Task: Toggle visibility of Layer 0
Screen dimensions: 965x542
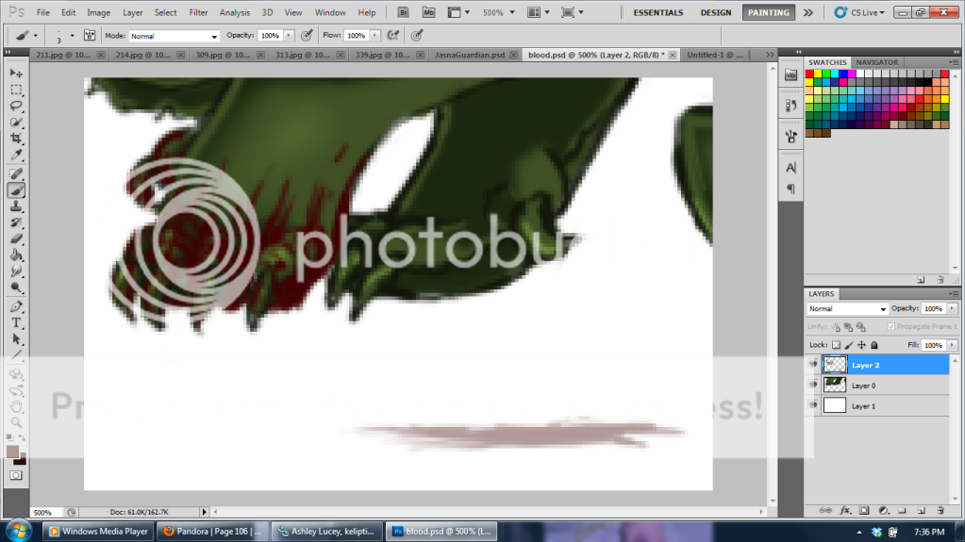Action: point(813,385)
